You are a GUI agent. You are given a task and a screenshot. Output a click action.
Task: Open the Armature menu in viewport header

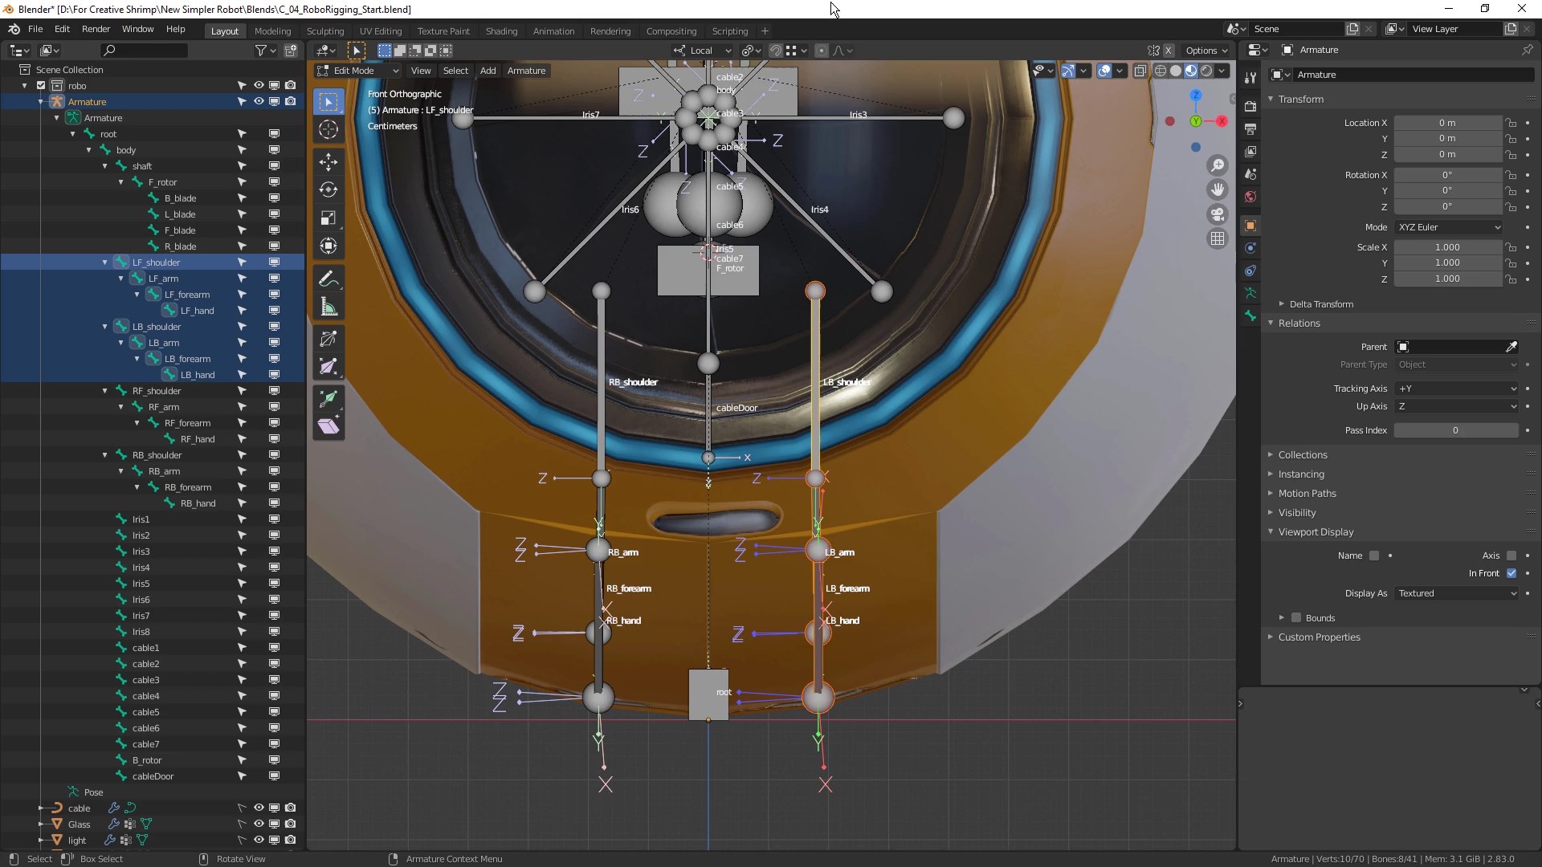(526, 71)
